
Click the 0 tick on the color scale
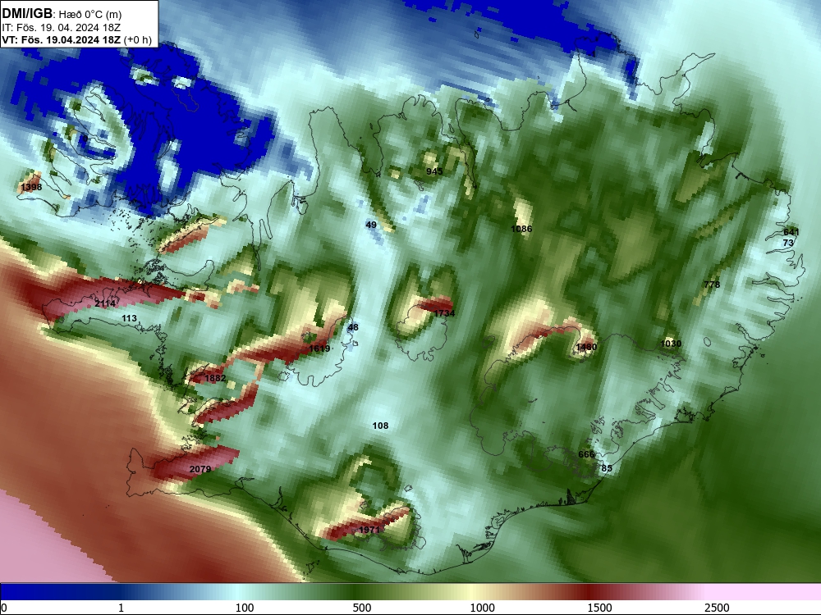click(x=3, y=608)
